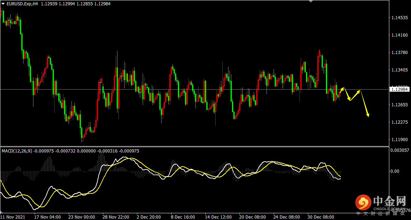Click the 28 Nov 22:00 time label
The height and width of the screenshot is (220, 411).
[116, 217]
